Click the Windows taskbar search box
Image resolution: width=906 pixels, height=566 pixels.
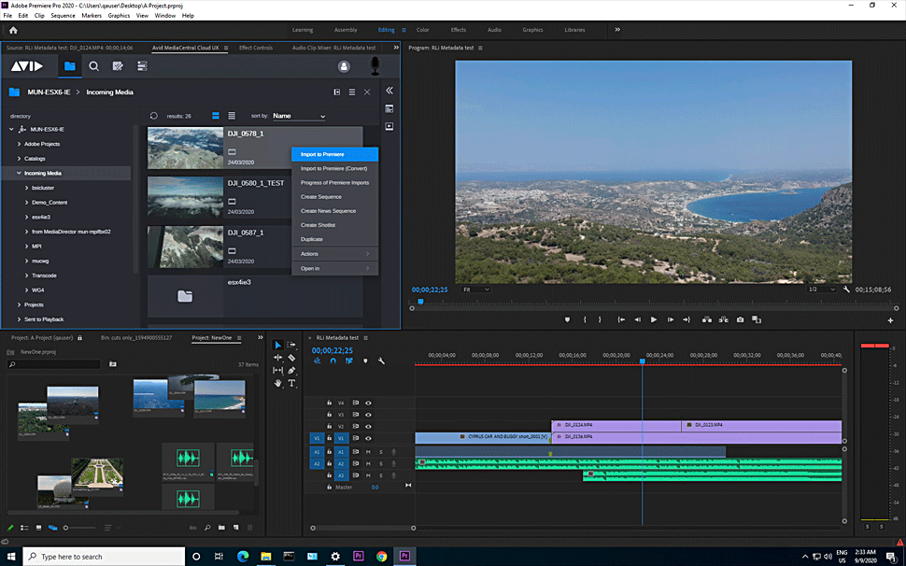tap(104, 557)
